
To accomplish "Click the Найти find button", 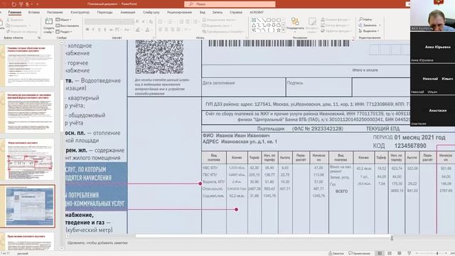I will pos(365,19).
